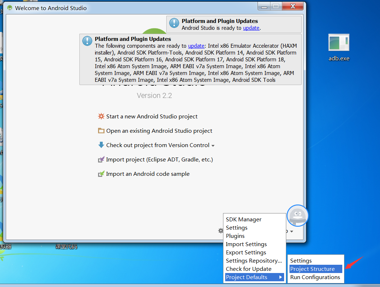Open Settings Repository... menu entry

[x=254, y=260]
